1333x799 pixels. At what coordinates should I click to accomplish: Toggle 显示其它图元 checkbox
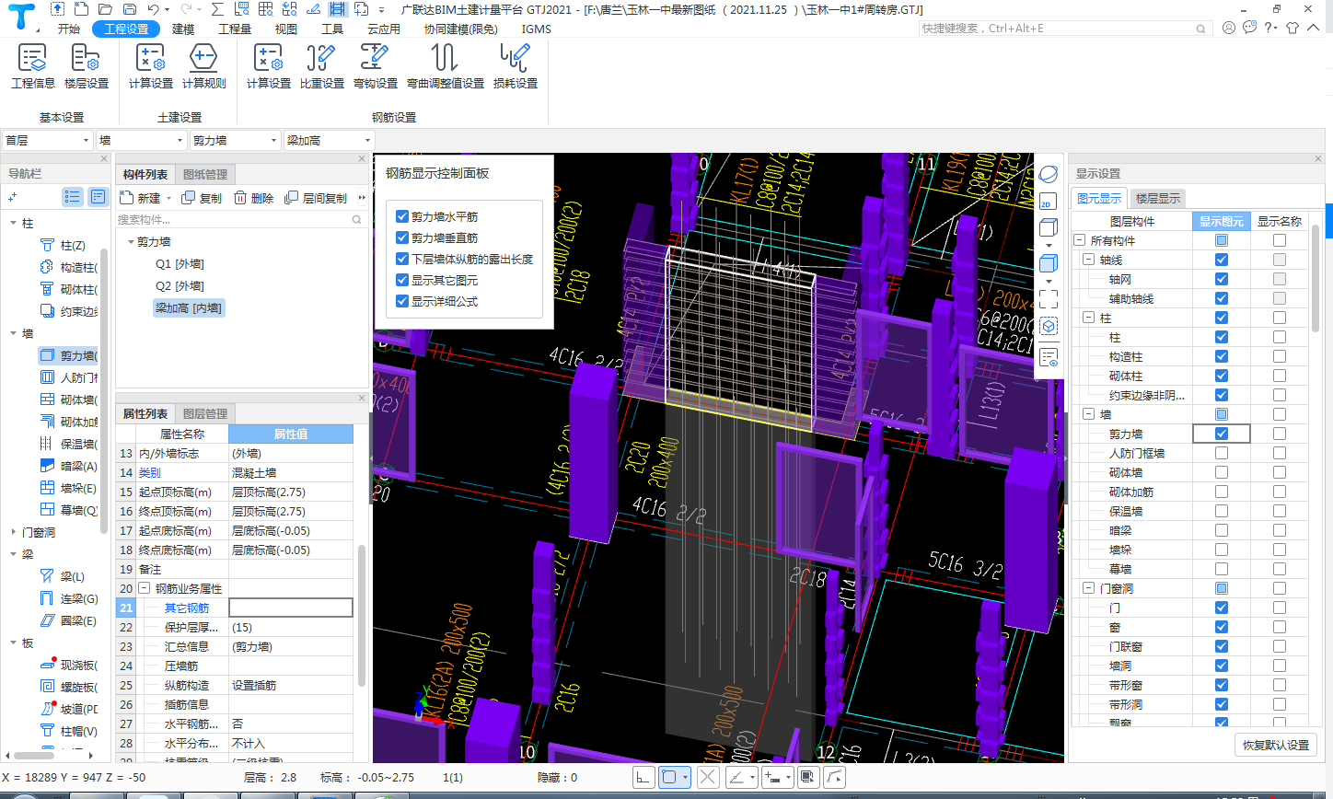(402, 280)
